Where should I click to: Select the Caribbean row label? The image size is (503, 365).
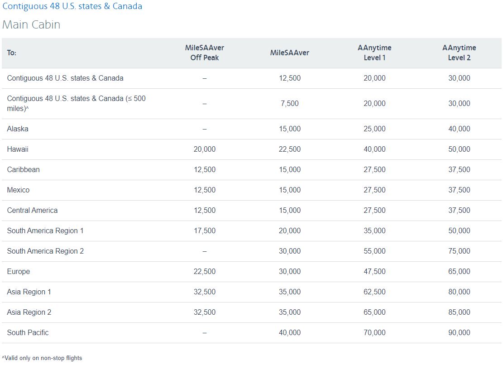point(24,169)
